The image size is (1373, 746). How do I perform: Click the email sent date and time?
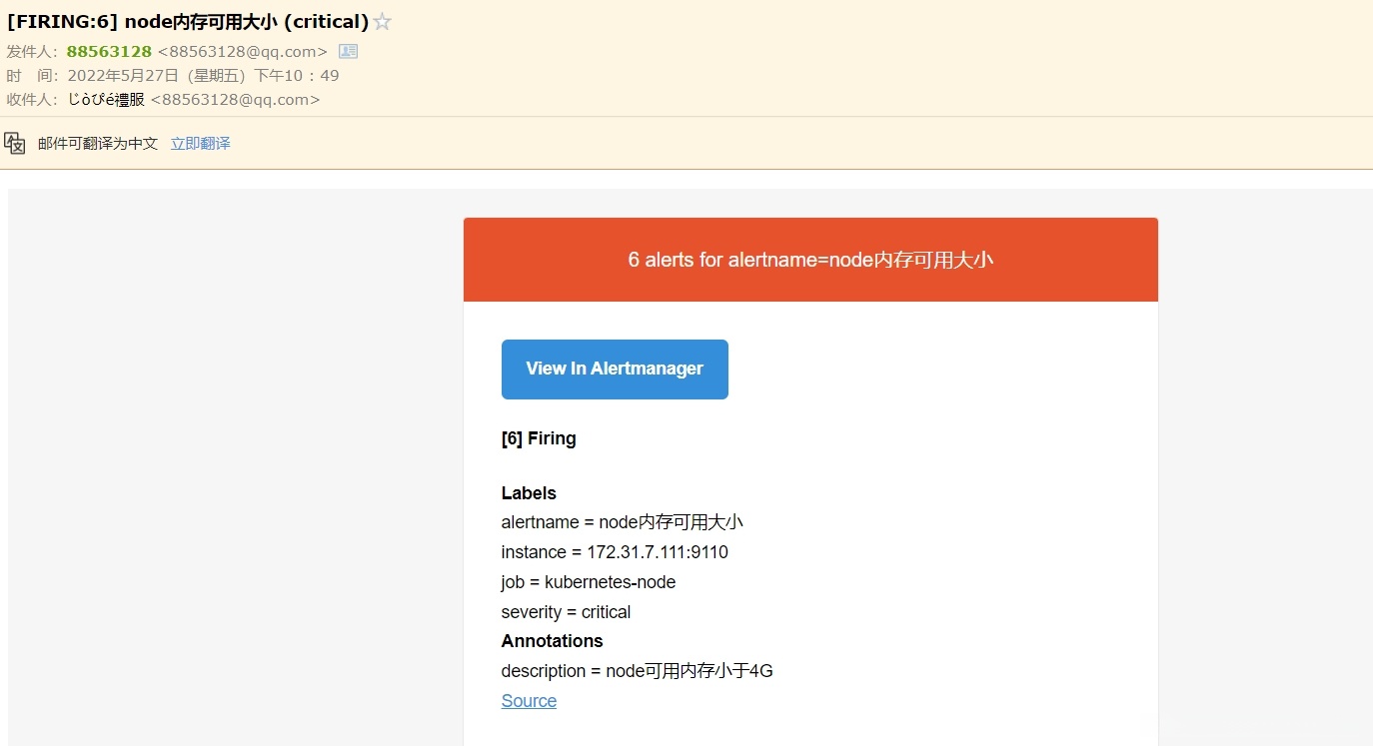[x=203, y=76]
